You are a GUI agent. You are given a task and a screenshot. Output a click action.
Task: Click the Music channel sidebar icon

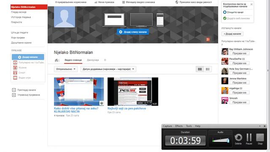point(15,68)
